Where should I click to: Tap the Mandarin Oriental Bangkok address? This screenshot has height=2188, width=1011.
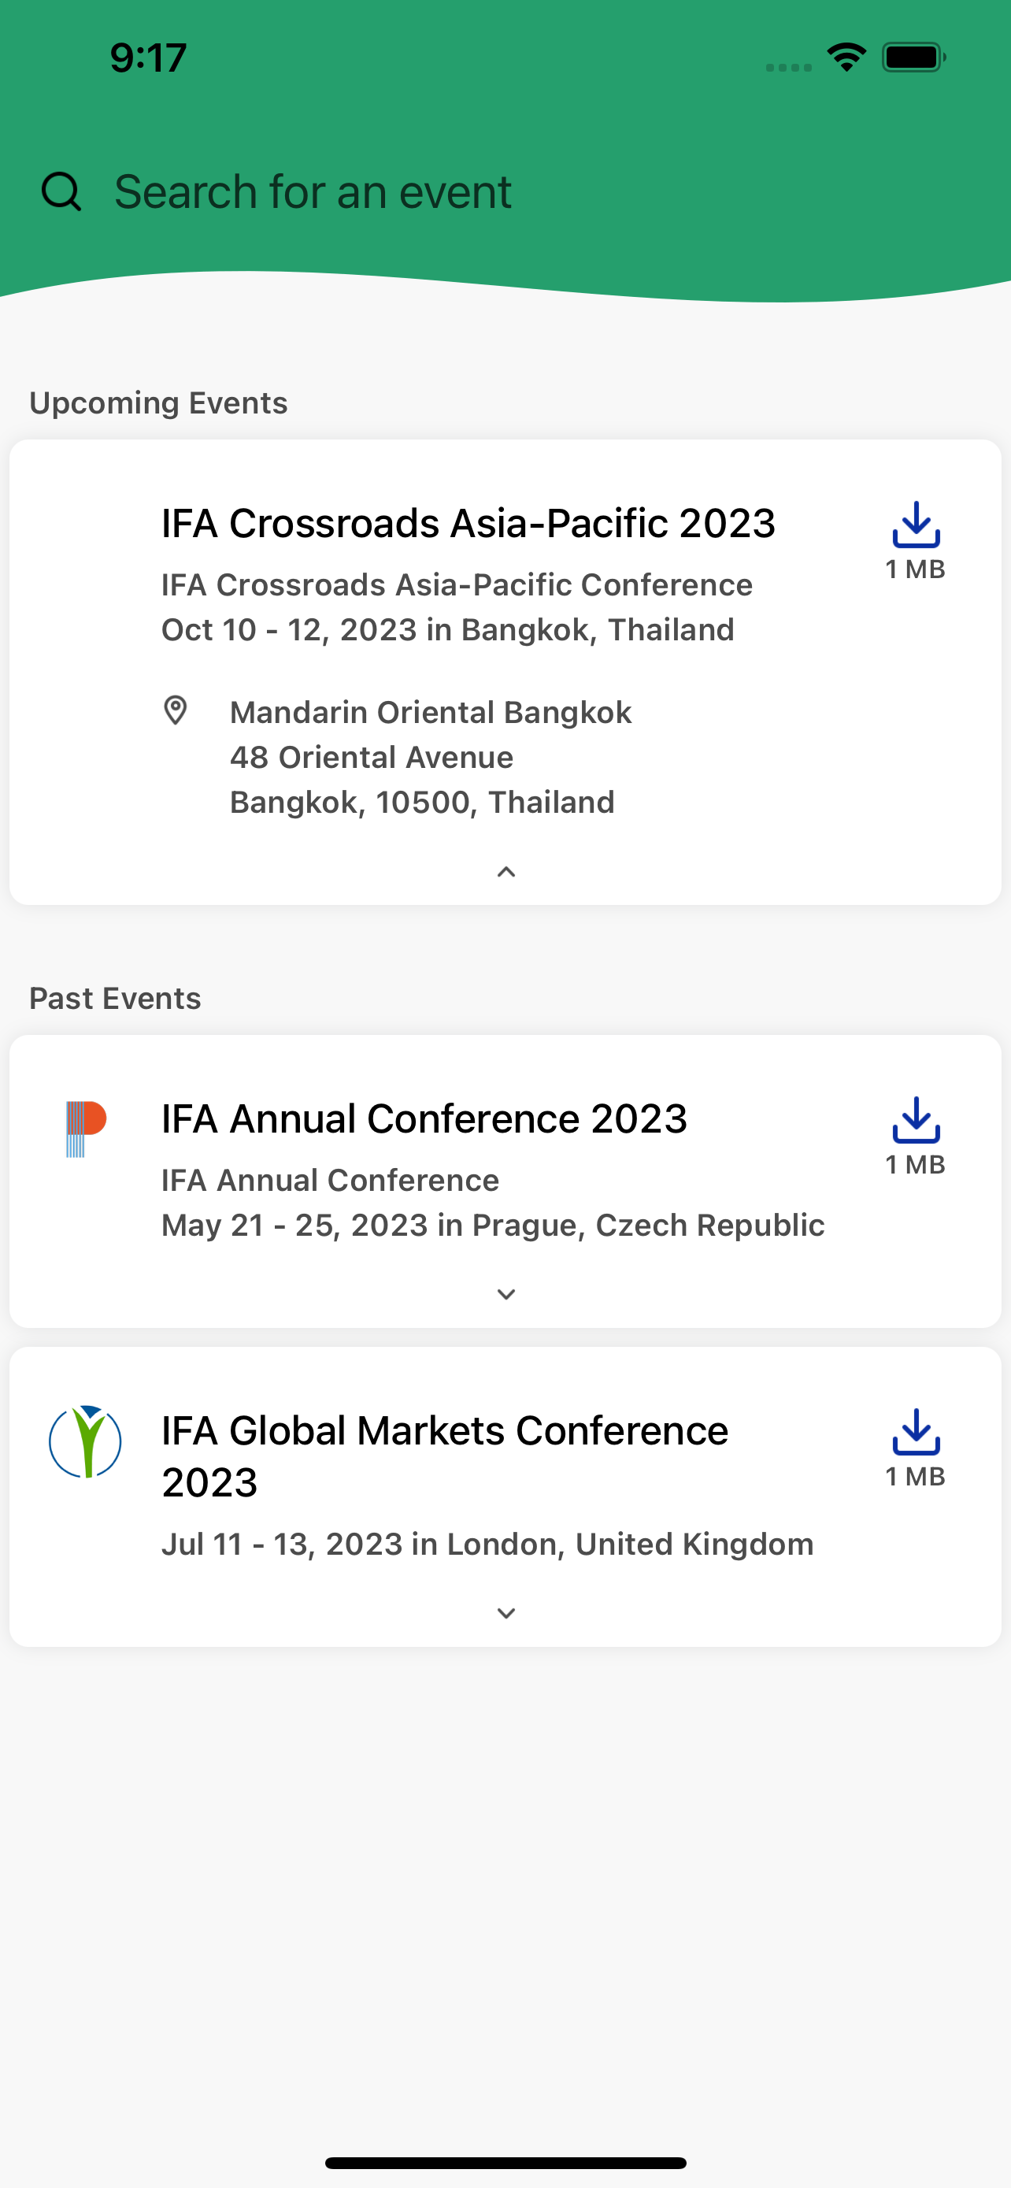pos(431,757)
